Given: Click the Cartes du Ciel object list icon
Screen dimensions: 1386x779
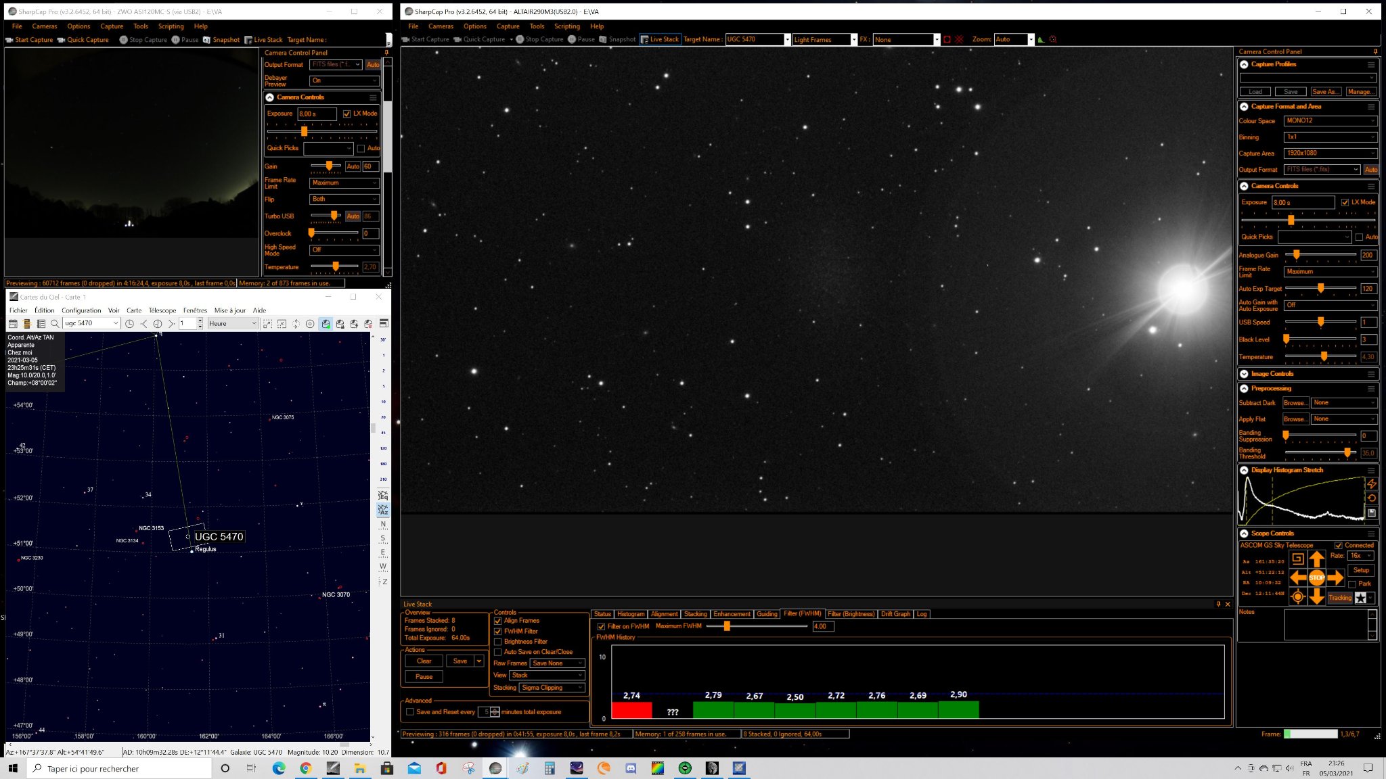Looking at the screenshot, I should pyautogui.click(x=41, y=324).
